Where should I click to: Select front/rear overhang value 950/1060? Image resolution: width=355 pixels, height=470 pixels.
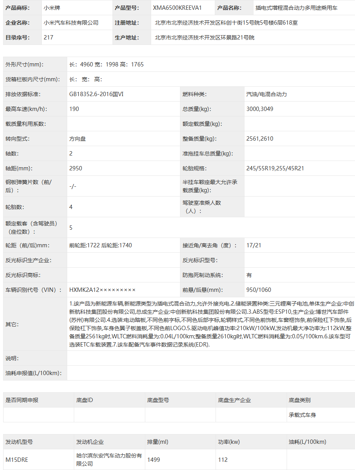pos(259,290)
